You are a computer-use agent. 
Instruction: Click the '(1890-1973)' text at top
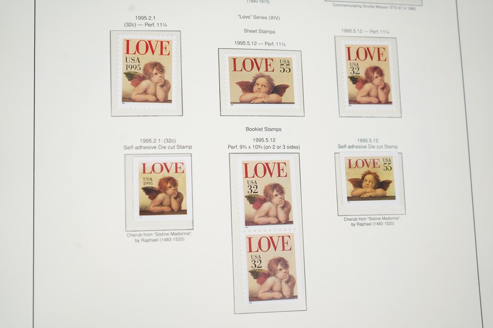pos(258,1)
